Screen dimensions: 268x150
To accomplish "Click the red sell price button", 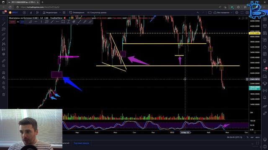I will tap(12, 22).
